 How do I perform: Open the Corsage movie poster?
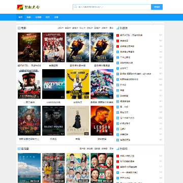coord(78,120)
